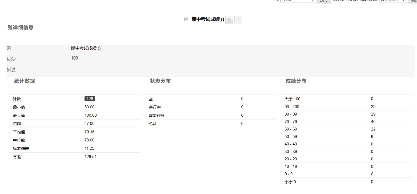Click the 平均值 value 79.15
The image size is (417, 194).
tap(89, 132)
